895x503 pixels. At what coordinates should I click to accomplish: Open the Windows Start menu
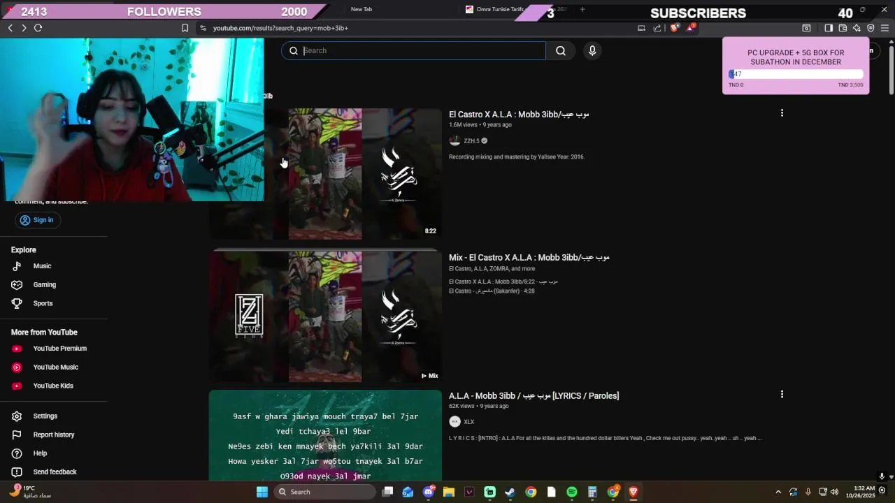point(262,492)
